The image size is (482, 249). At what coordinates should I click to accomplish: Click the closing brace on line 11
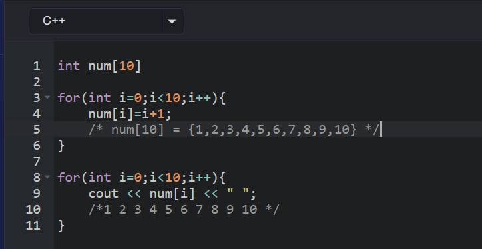61,226
